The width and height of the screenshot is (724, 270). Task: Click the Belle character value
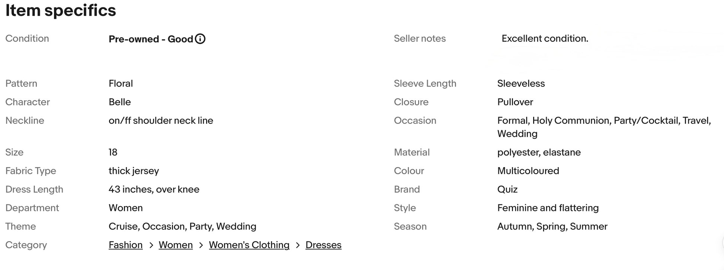(119, 102)
